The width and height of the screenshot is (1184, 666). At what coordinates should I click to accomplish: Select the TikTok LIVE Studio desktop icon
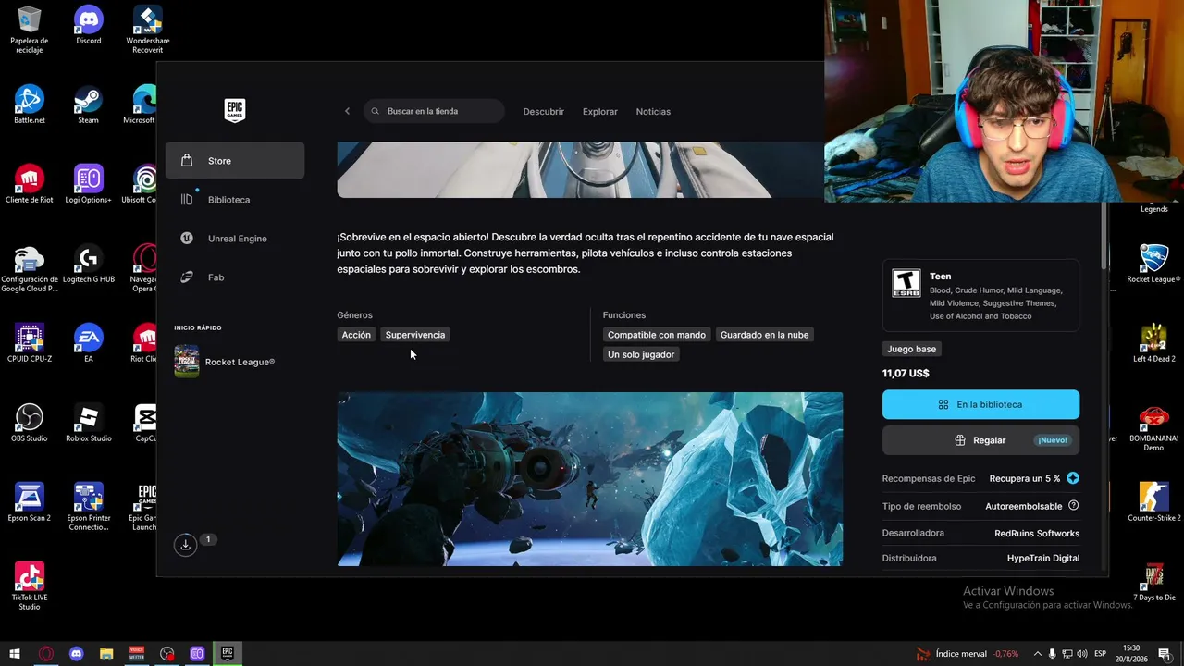click(x=29, y=587)
